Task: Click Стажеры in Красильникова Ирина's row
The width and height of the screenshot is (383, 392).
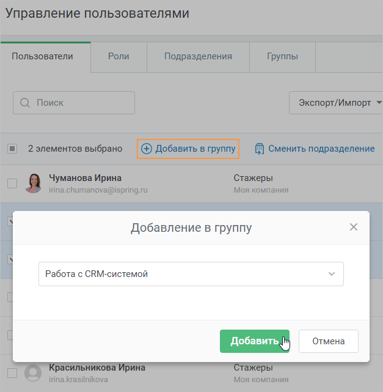Action: 253,368
